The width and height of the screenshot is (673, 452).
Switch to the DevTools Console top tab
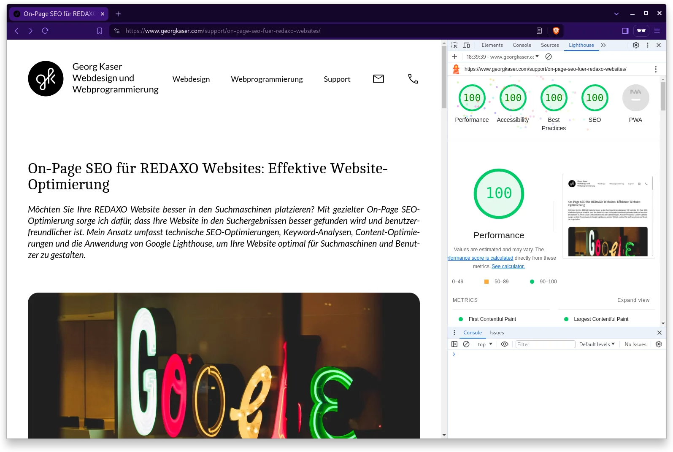pos(522,45)
